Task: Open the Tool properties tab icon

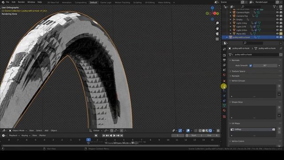Action: [x=224, y=49]
